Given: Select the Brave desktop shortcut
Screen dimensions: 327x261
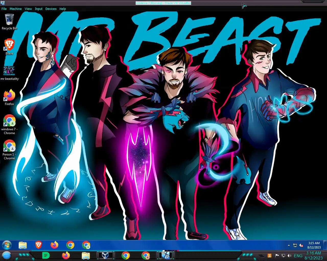Looking at the screenshot, I should 9,47.
